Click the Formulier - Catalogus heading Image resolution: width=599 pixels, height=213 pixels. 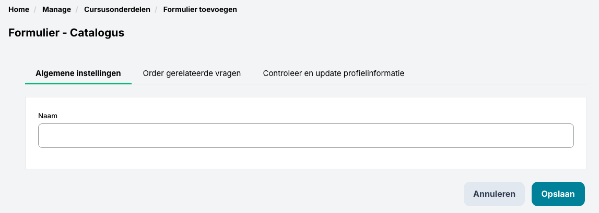pos(66,33)
